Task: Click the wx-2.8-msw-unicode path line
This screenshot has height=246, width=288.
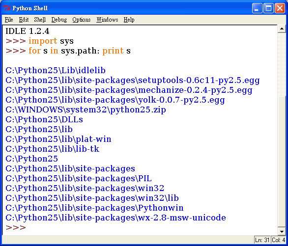Action: 115,218
